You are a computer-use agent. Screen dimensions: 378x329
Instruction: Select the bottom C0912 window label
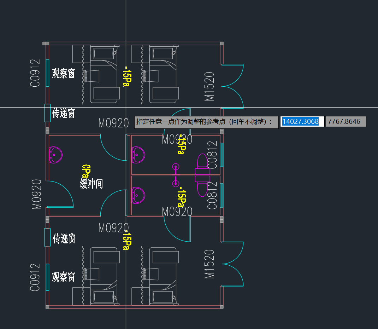click(35, 277)
